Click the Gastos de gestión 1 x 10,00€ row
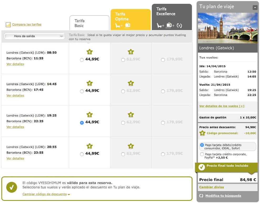Image resolution: width=260 pixels, height=203 pixels. [228, 117]
